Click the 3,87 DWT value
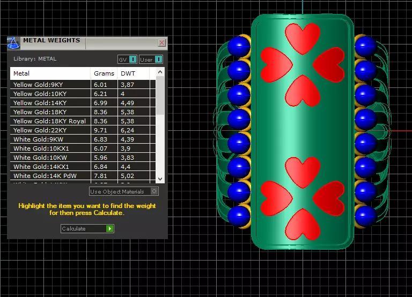 (x=128, y=85)
